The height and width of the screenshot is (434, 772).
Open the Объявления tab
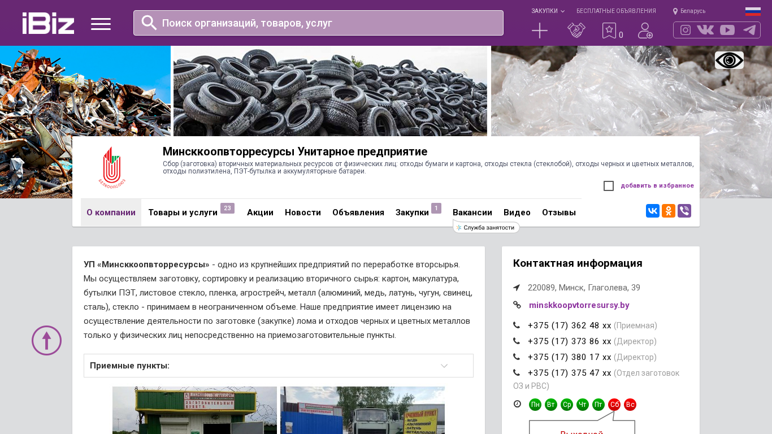click(x=358, y=212)
